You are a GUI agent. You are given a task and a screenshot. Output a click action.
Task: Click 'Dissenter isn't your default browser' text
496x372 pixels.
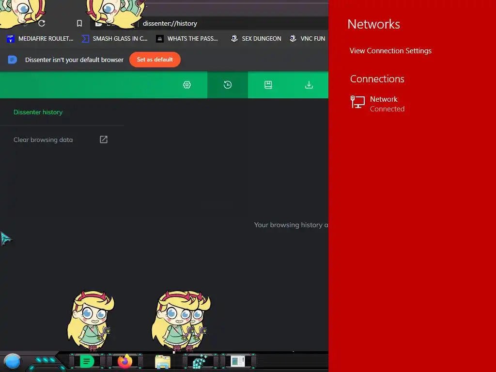coord(74,60)
